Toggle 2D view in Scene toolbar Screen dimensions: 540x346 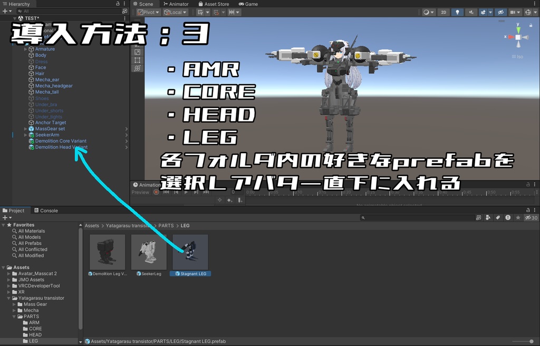tap(443, 13)
